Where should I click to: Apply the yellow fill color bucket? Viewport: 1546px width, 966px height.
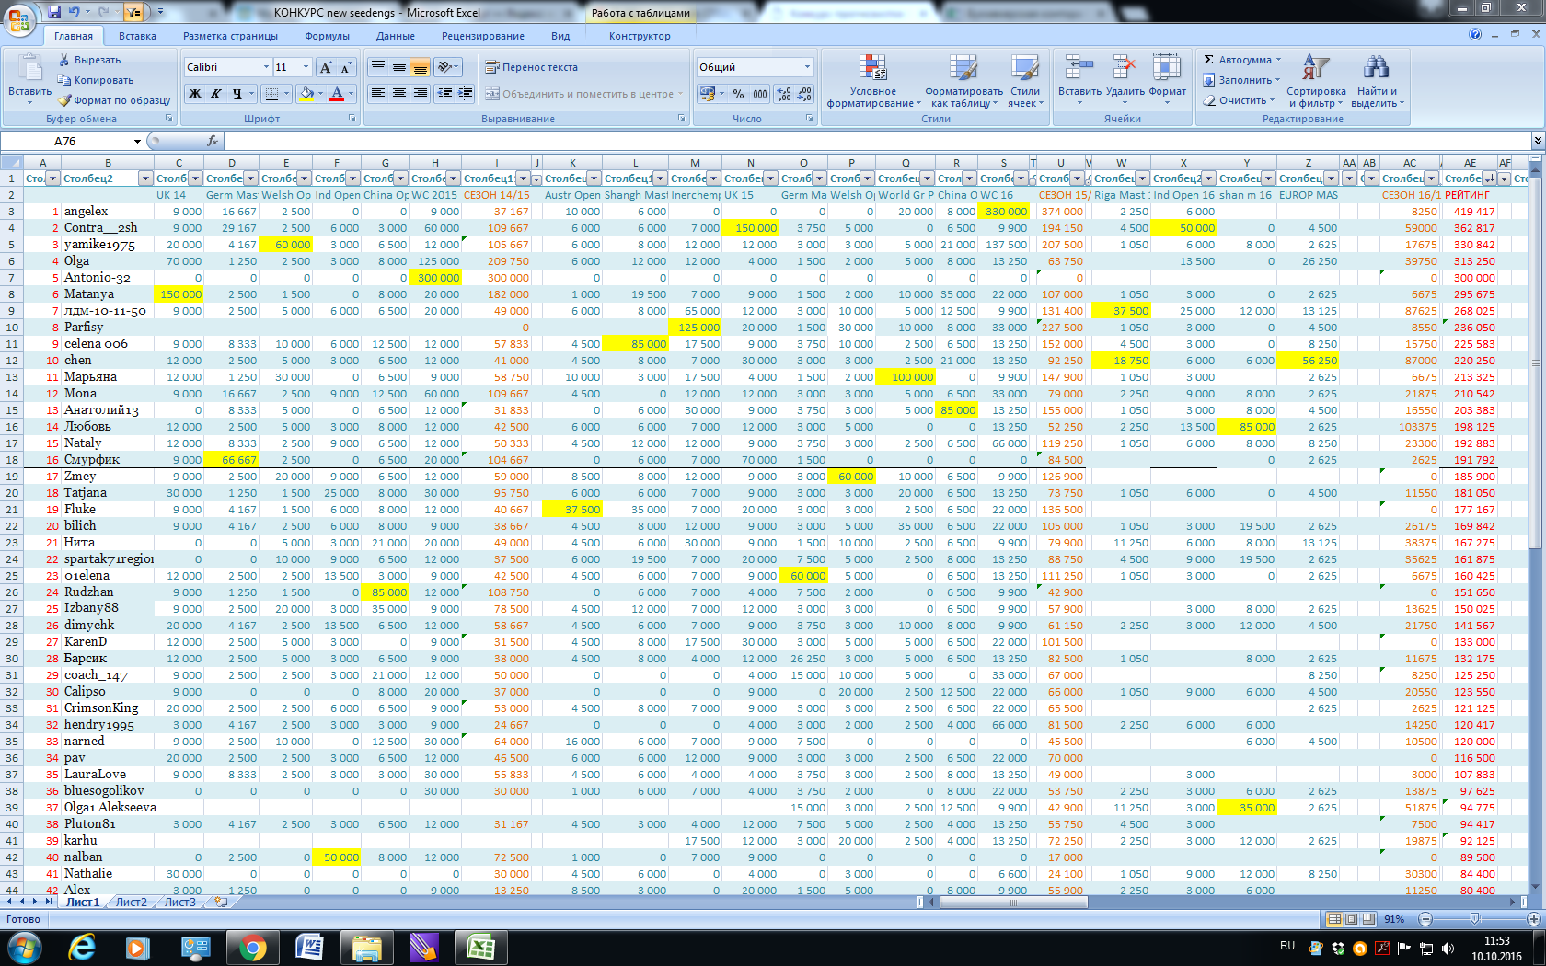point(306,94)
